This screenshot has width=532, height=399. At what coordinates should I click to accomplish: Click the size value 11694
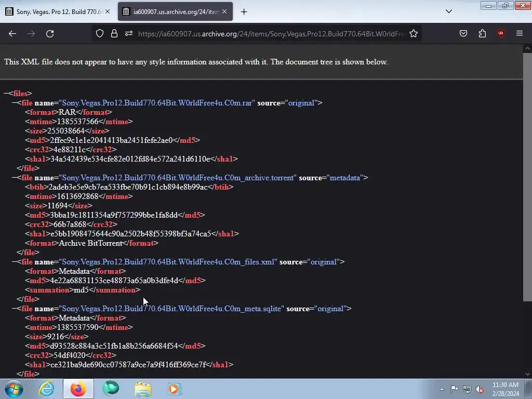coord(58,206)
